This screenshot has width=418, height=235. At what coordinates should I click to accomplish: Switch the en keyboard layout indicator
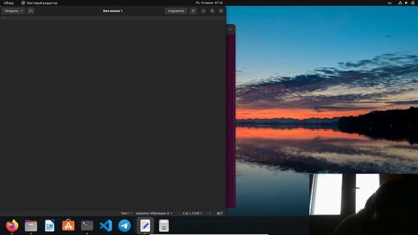pyautogui.click(x=390, y=3)
